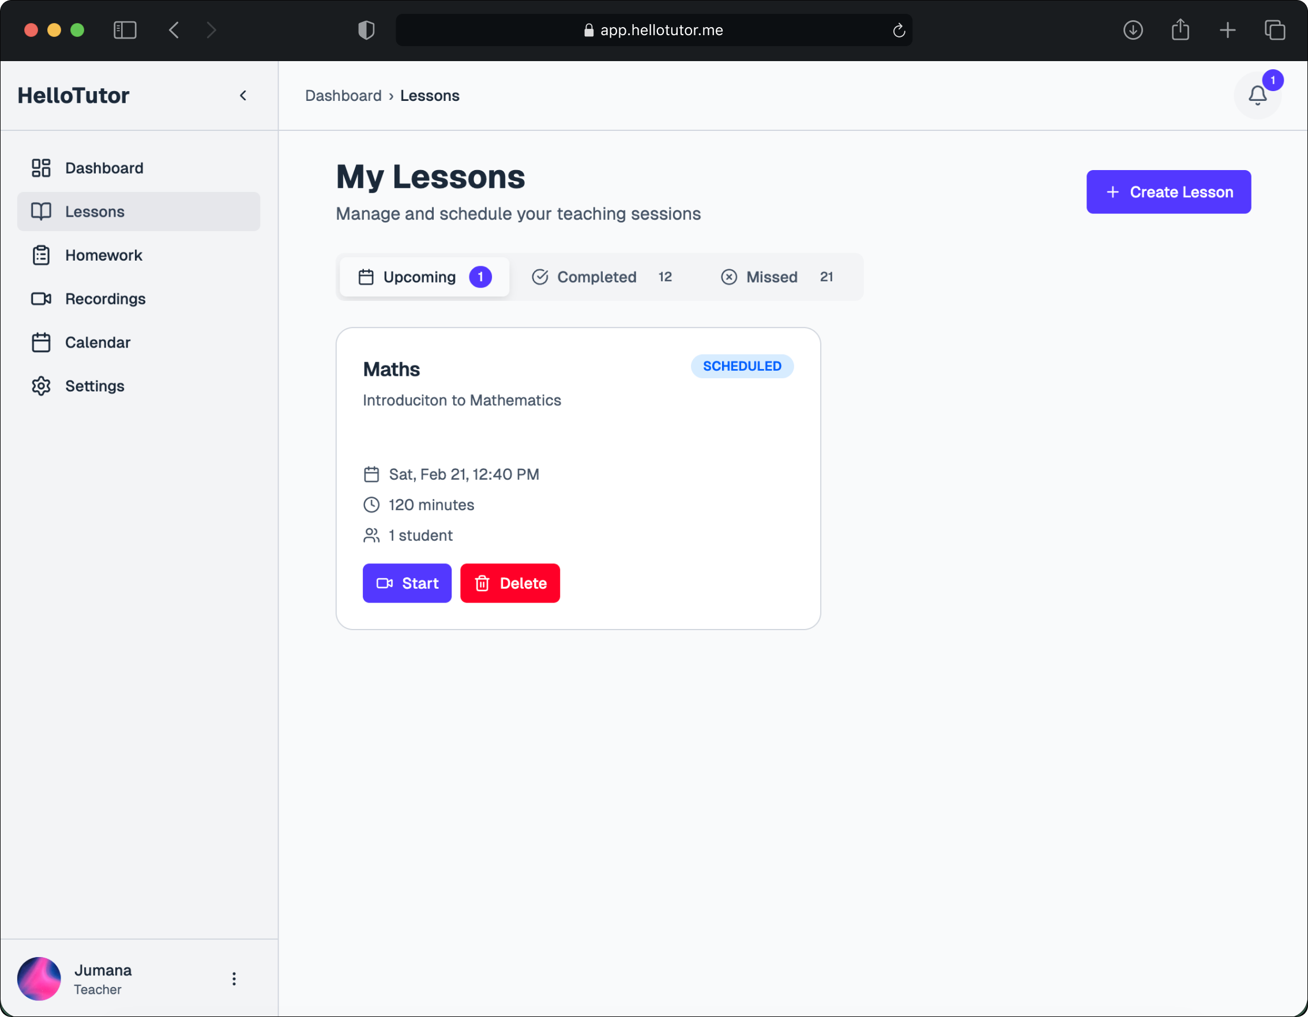
Task: Start the Maths lesson
Action: pos(407,583)
